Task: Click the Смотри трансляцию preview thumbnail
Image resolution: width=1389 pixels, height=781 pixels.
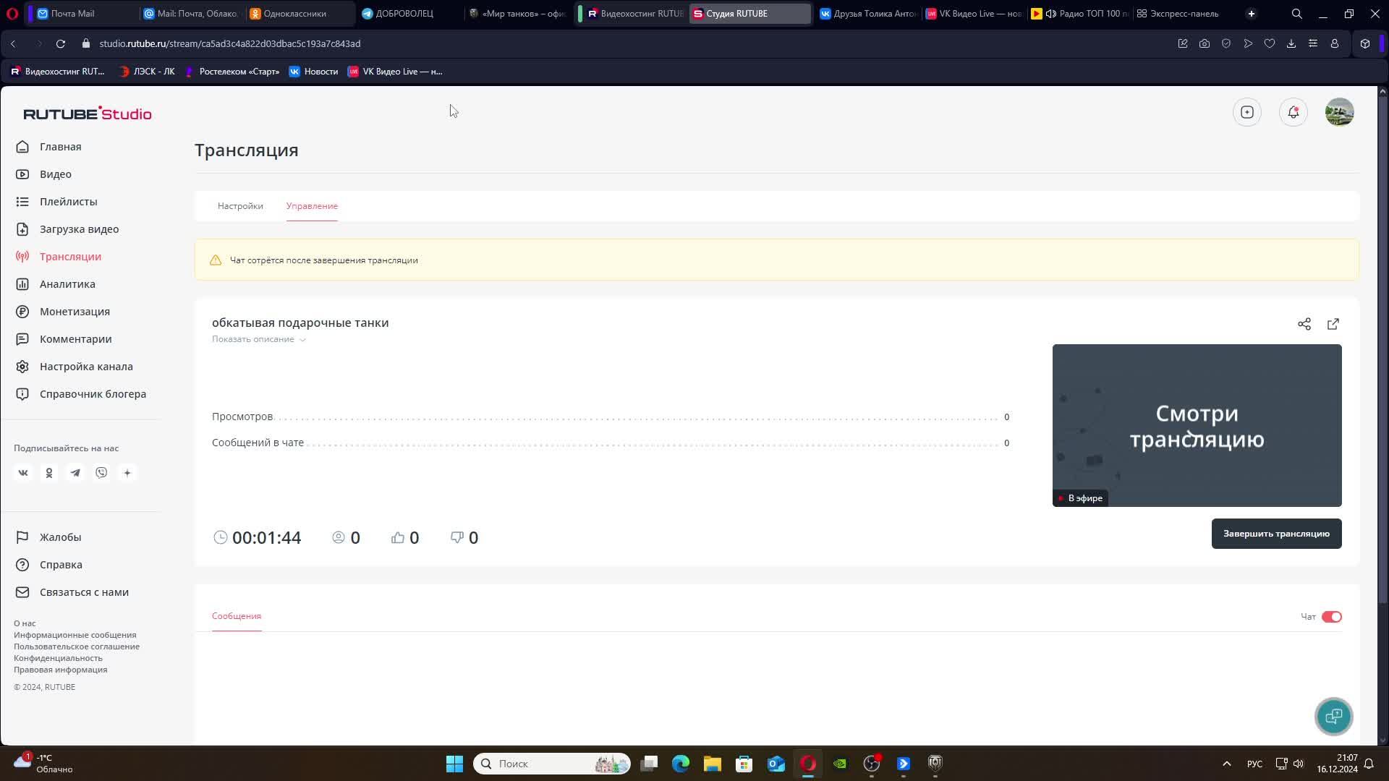Action: click(x=1197, y=425)
